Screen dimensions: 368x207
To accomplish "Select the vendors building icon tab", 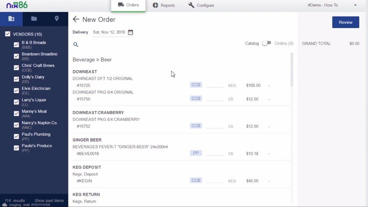I will [x=11, y=19].
